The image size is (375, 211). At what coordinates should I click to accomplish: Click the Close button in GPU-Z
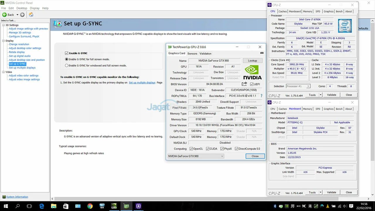pyautogui.click(x=255, y=156)
